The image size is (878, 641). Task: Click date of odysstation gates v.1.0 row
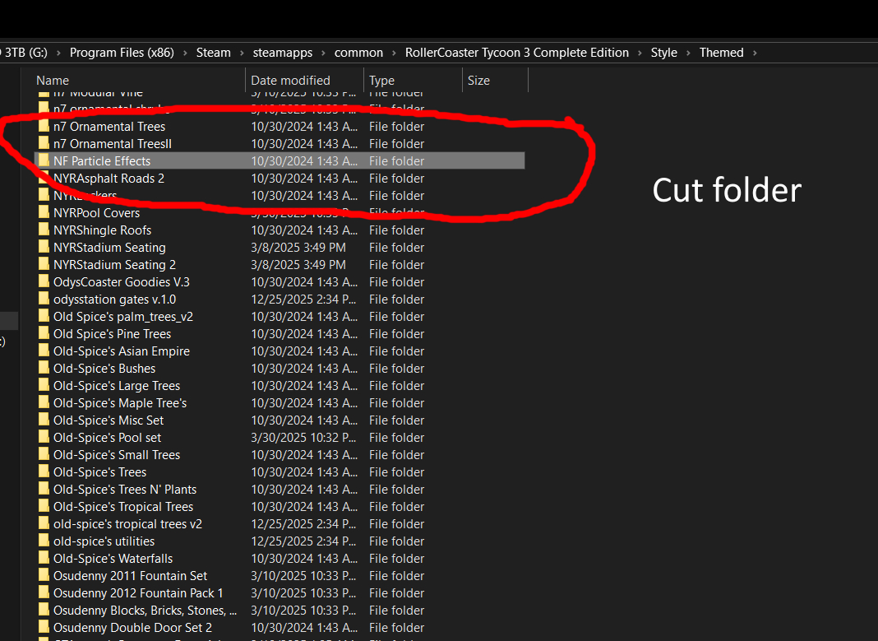coord(303,300)
